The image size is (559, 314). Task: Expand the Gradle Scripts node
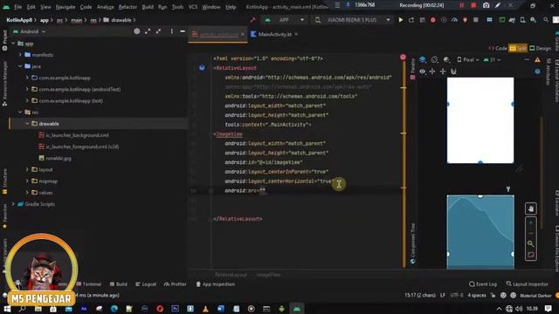(x=13, y=204)
